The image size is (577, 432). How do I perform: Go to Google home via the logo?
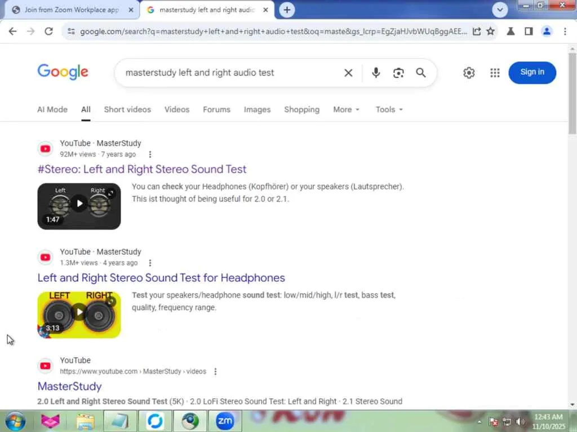point(63,72)
